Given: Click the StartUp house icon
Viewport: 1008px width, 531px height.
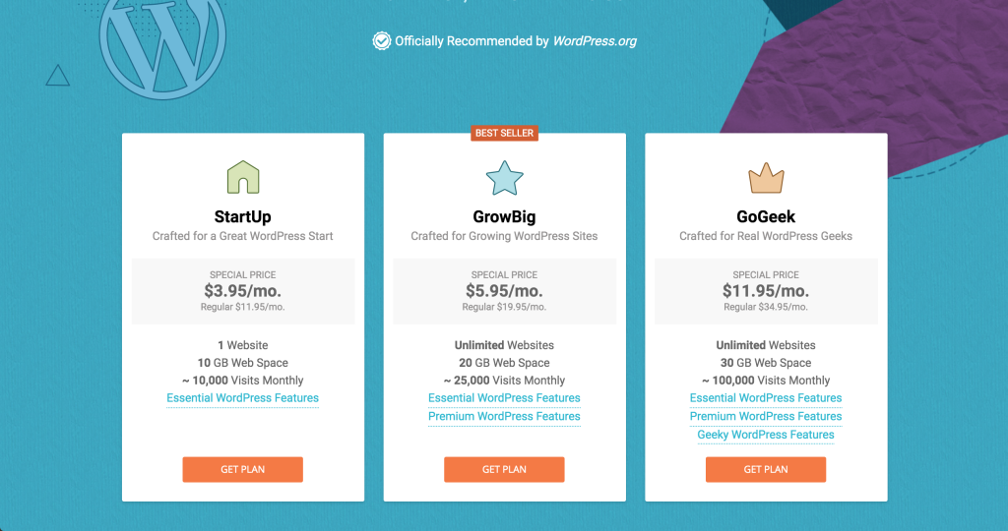Looking at the screenshot, I should [243, 177].
